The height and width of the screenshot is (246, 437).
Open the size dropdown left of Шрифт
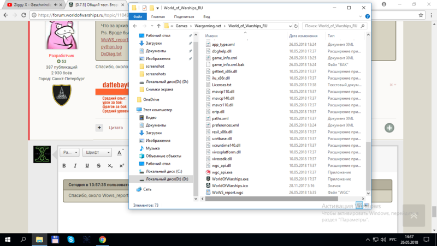click(69, 153)
